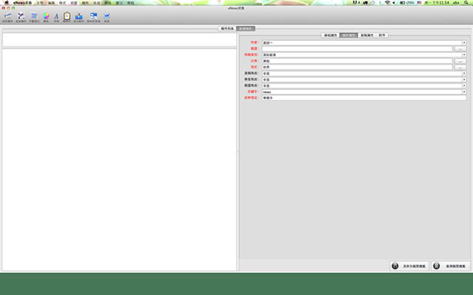Screen dimensions: 473x295
Task: Switch to the 基础属性 tab
Action: [330, 35]
